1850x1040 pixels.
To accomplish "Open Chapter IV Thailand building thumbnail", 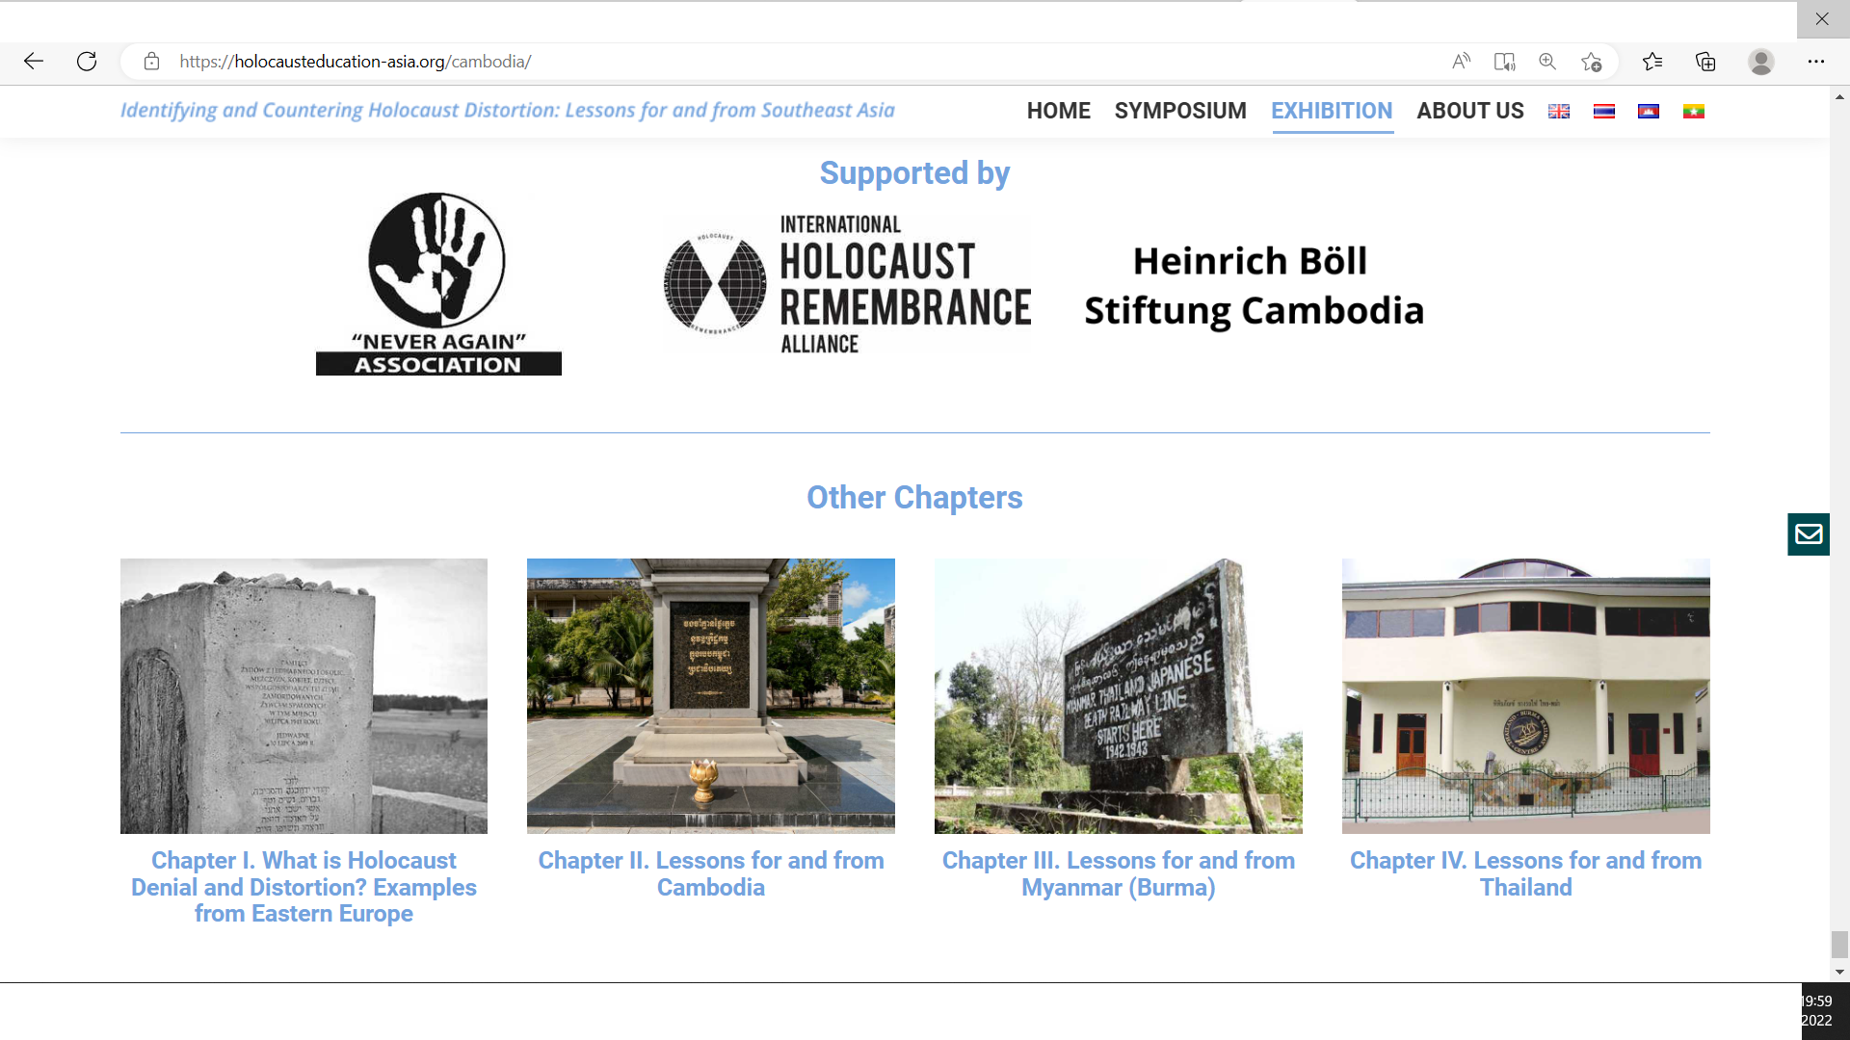I will point(1526,696).
